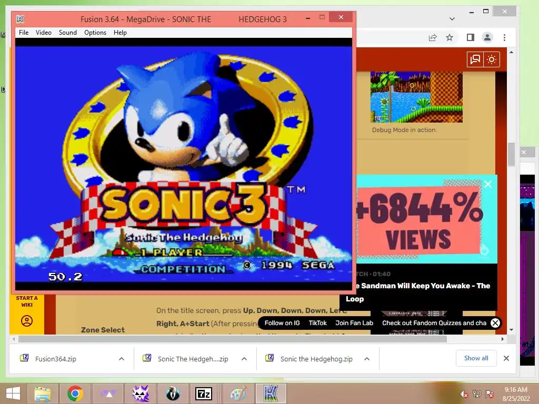Click the Fusion K logo in title bar
This screenshot has height=404, width=539.
(21, 19)
